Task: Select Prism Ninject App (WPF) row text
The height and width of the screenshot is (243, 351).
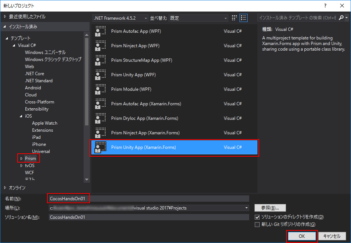Action: pyautogui.click(x=135, y=46)
